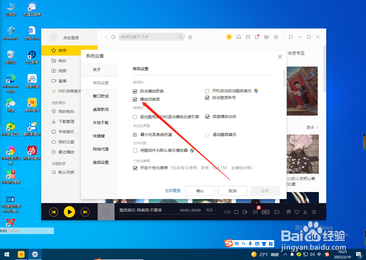Click the music recognition icon after search

(x=190, y=37)
